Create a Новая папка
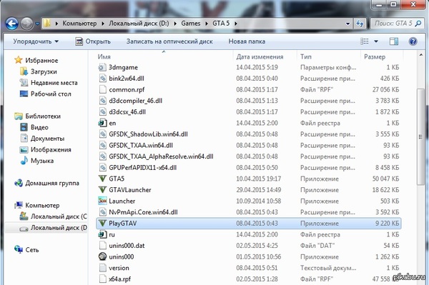 click(x=247, y=41)
